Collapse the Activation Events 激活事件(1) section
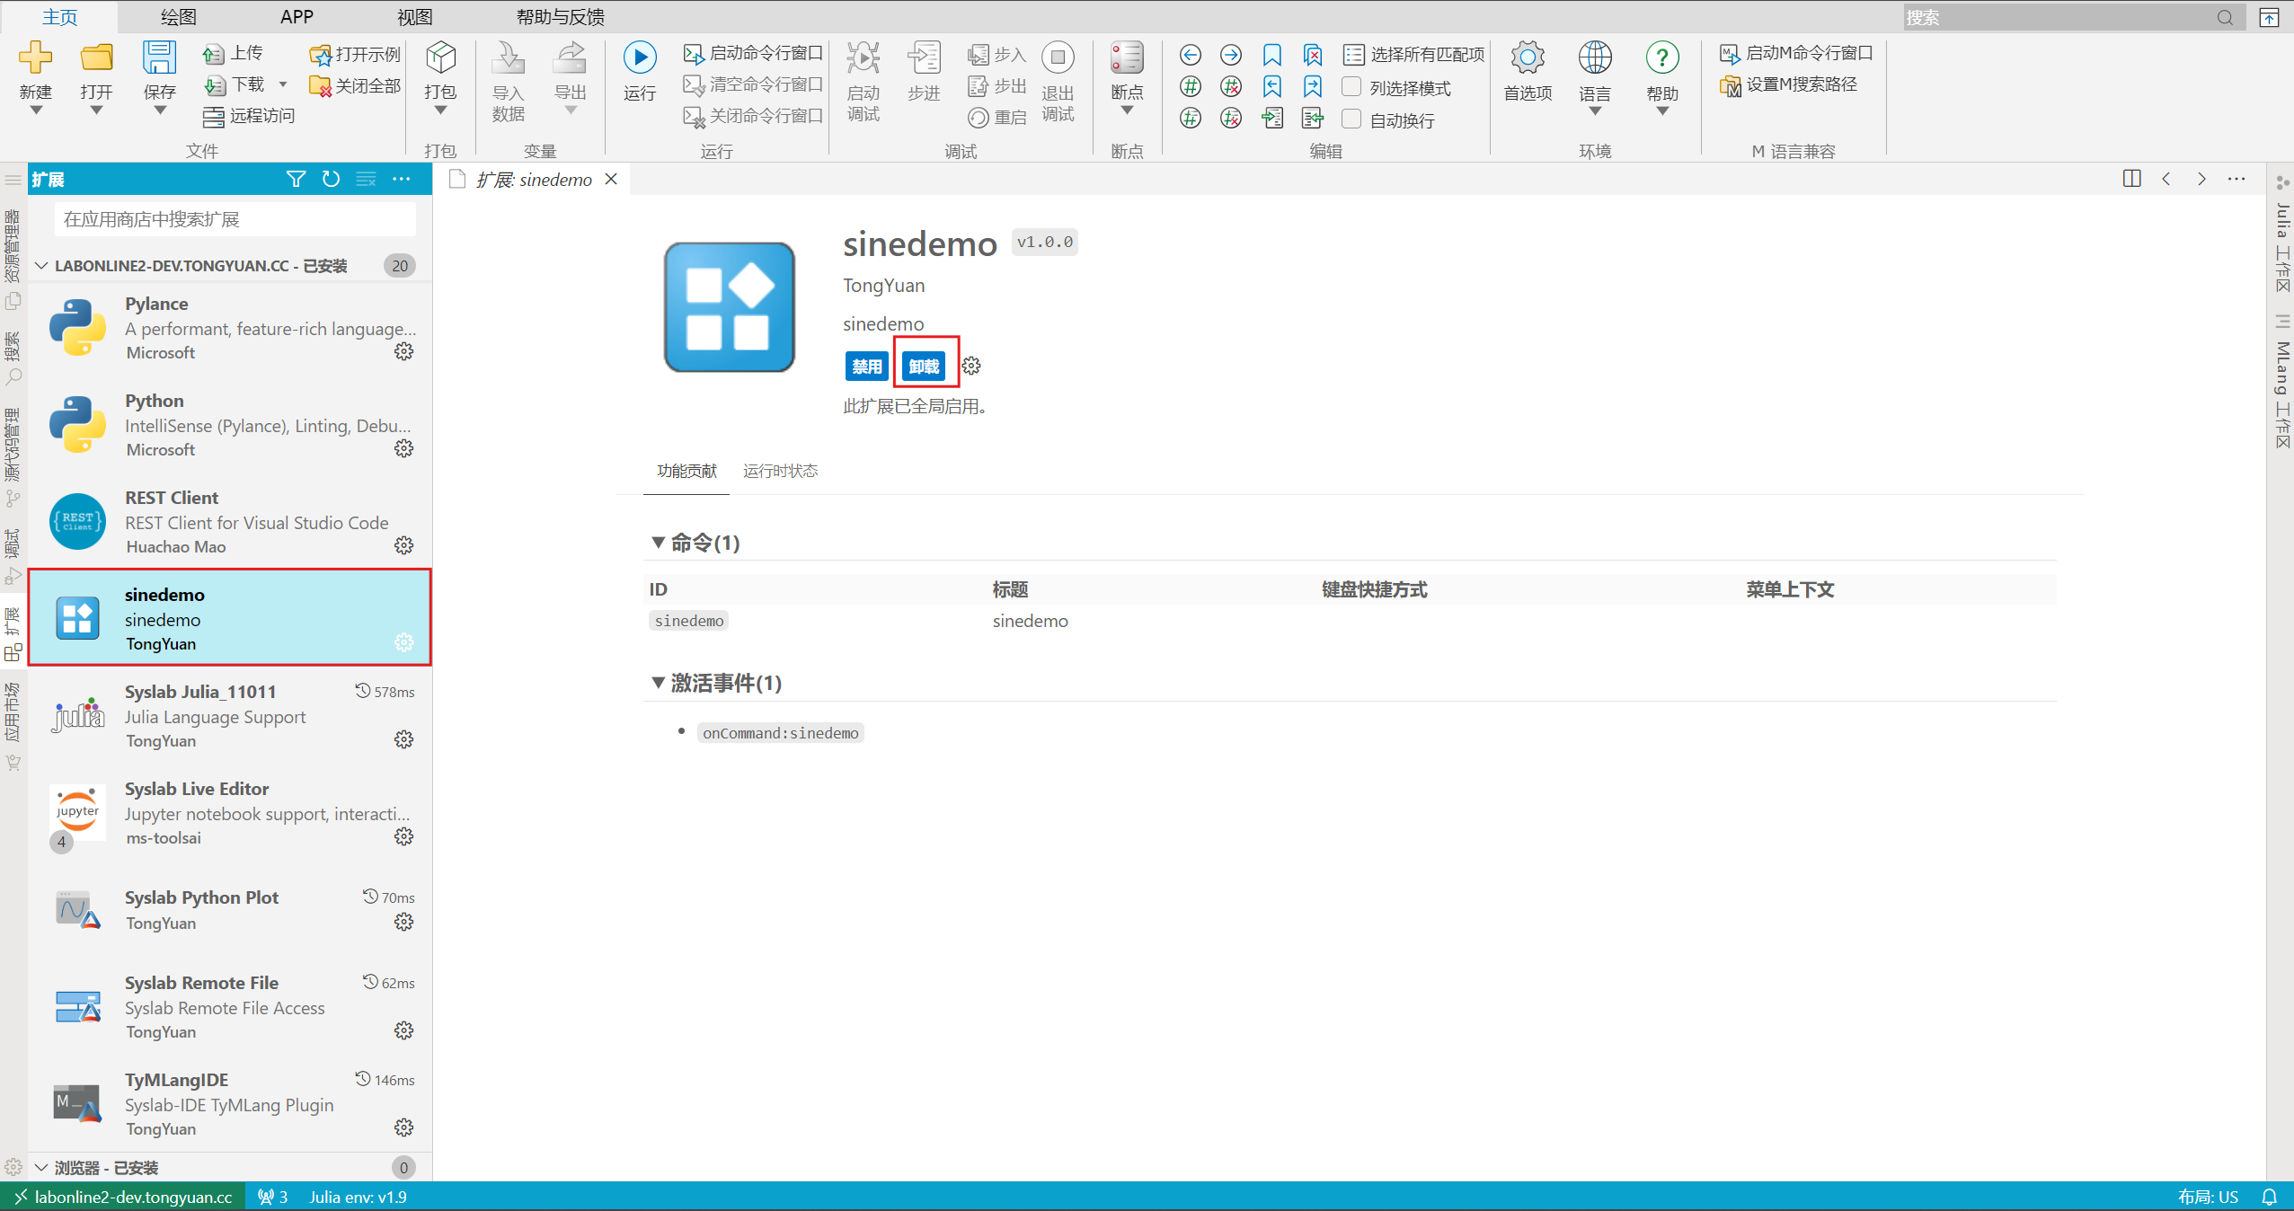This screenshot has width=2294, height=1211. [658, 683]
